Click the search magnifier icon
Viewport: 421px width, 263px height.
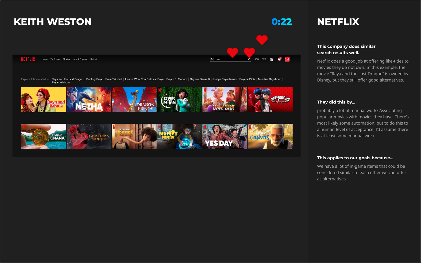coord(213,59)
